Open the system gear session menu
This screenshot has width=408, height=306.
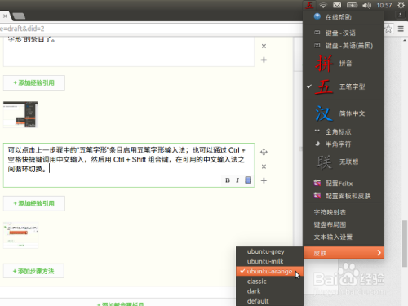[x=401, y=5]
